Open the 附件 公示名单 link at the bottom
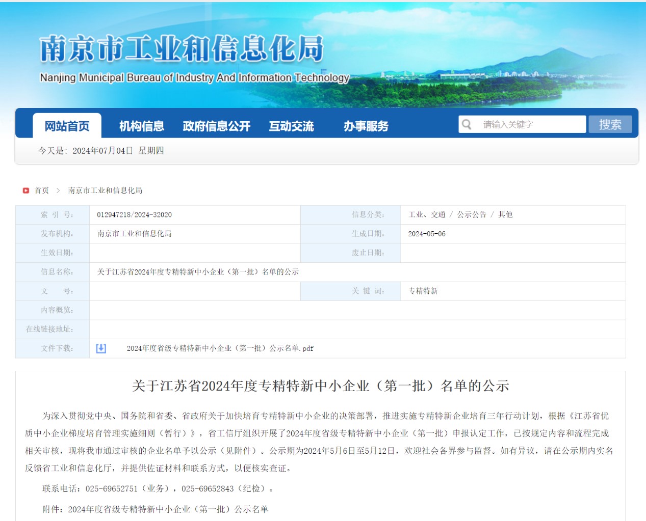 coord(168,509)
